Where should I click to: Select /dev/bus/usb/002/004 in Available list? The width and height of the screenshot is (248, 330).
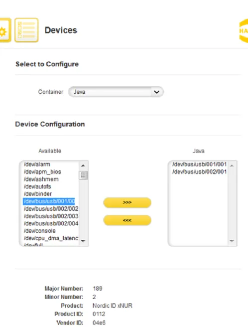(x=51, y=223)
